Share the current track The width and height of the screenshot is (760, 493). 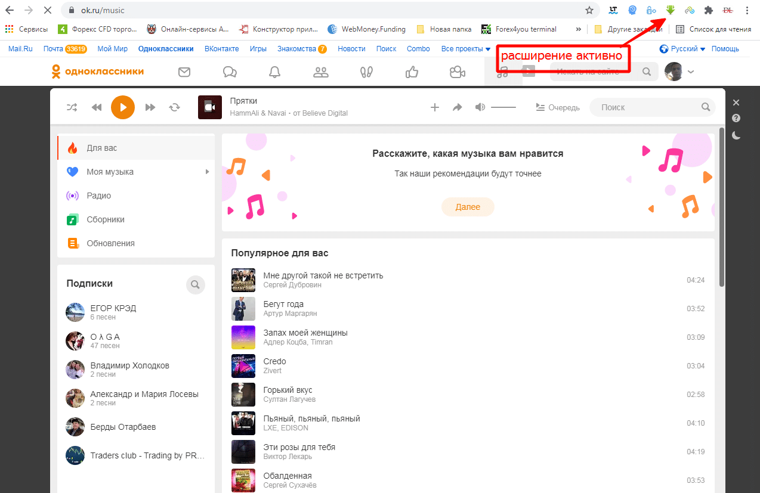tap(458, 107)
